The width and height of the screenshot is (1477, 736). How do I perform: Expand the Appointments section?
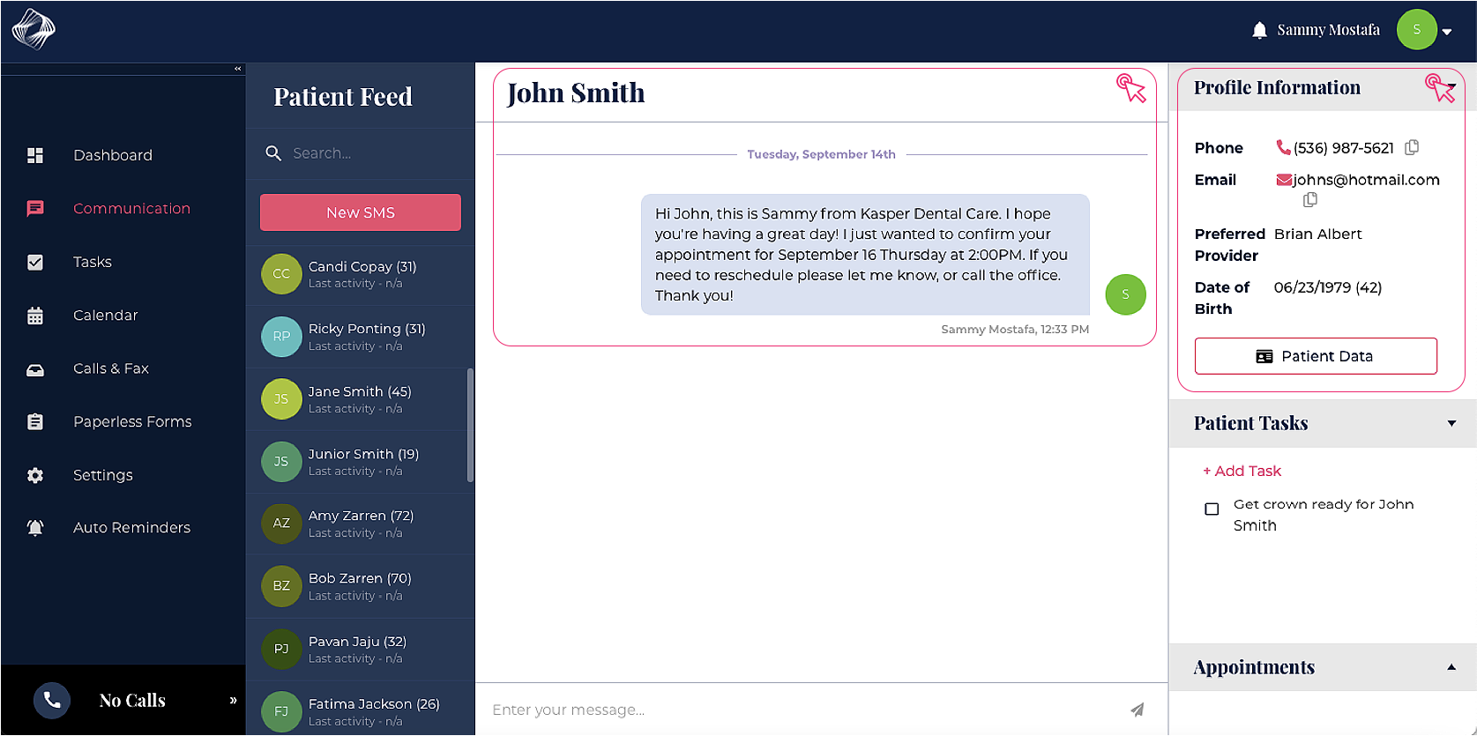click(1451, 667)
